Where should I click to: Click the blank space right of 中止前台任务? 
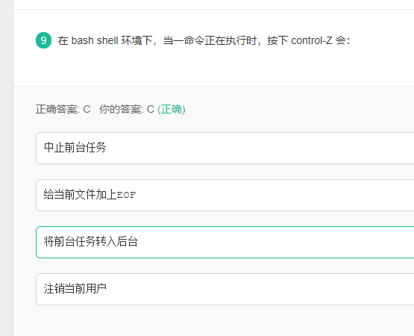click(259, 148)
